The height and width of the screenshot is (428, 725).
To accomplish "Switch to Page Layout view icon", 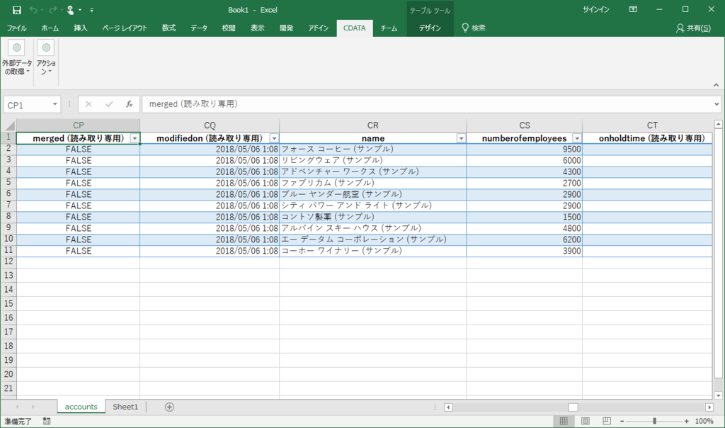I will pyautogui.click(x=586, y=421).
